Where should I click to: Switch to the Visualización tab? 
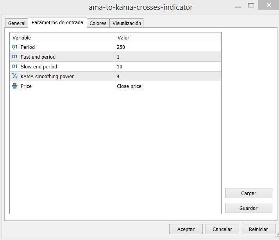pos(127,23)
